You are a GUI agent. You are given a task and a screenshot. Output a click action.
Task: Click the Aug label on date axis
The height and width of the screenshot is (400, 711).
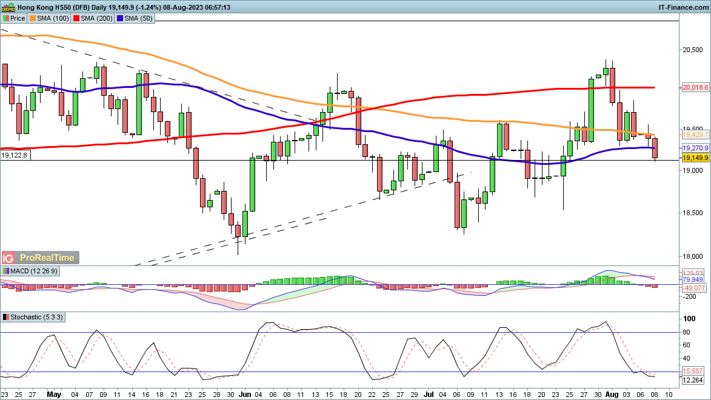612,395
